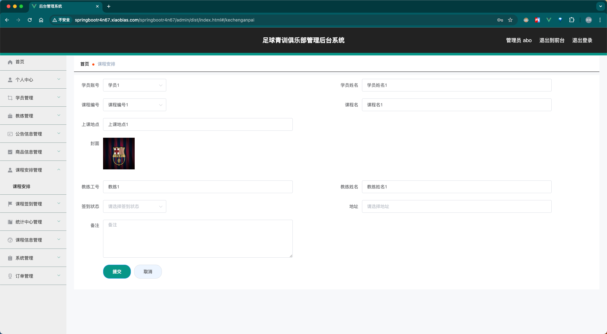This screenshot has width=607, height=334.
Task: Open the browser extensions puzzle icon
Action: [572, 20]
